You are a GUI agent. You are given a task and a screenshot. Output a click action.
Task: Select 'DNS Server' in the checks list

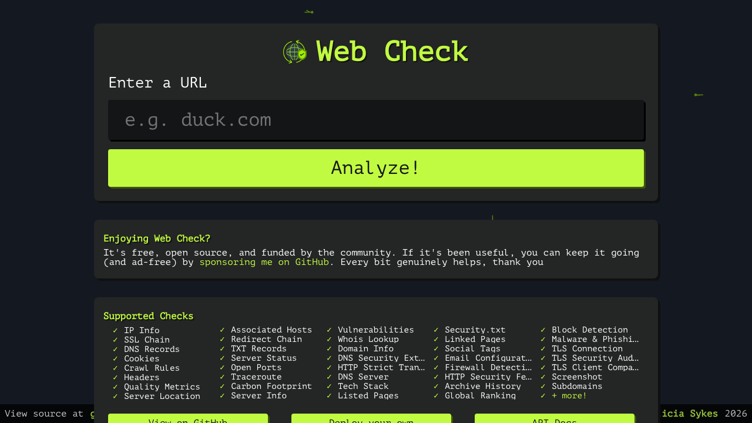363,377
